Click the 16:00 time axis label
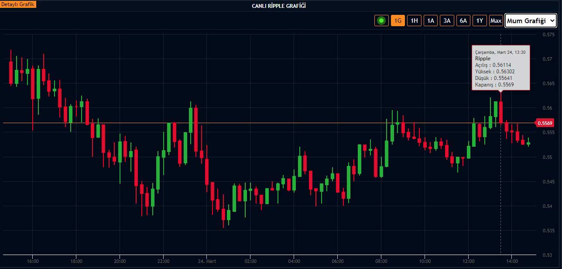 [x=33, y=261]
